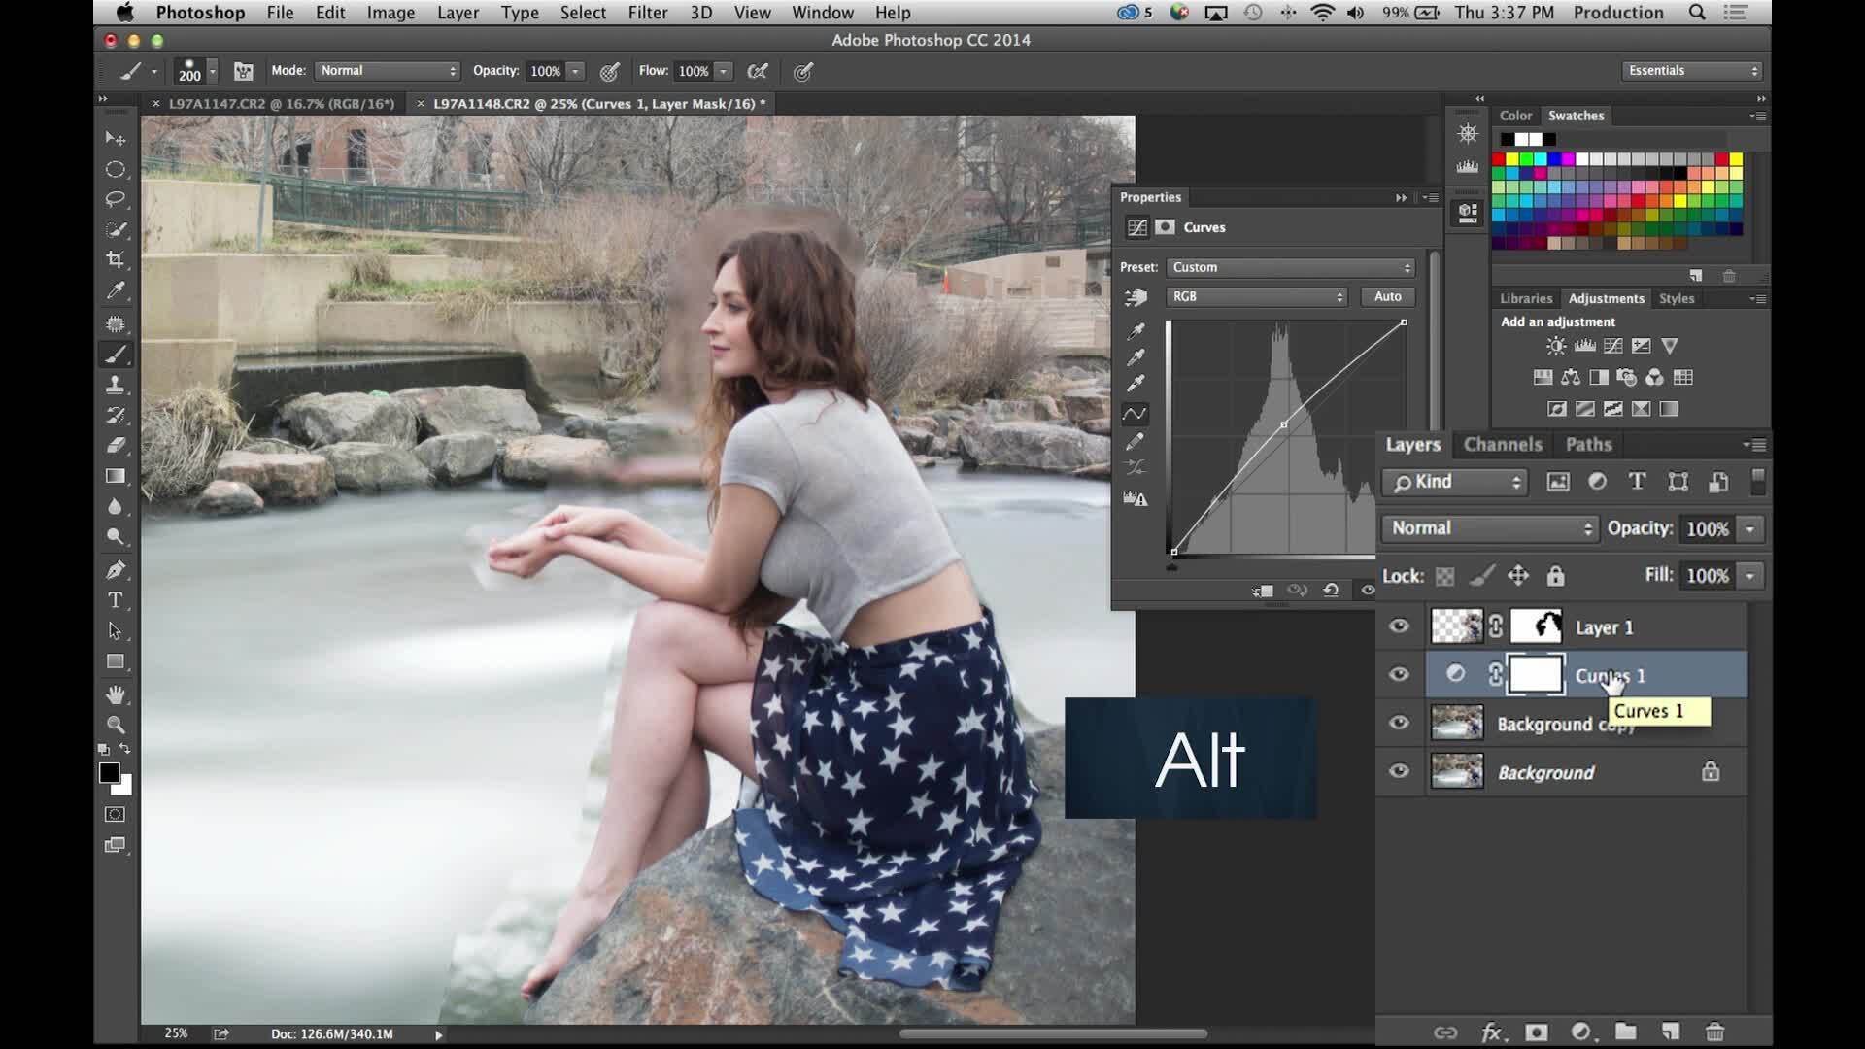
Task: Open the Opacity slider arrow in options bar
Action: 576,71
